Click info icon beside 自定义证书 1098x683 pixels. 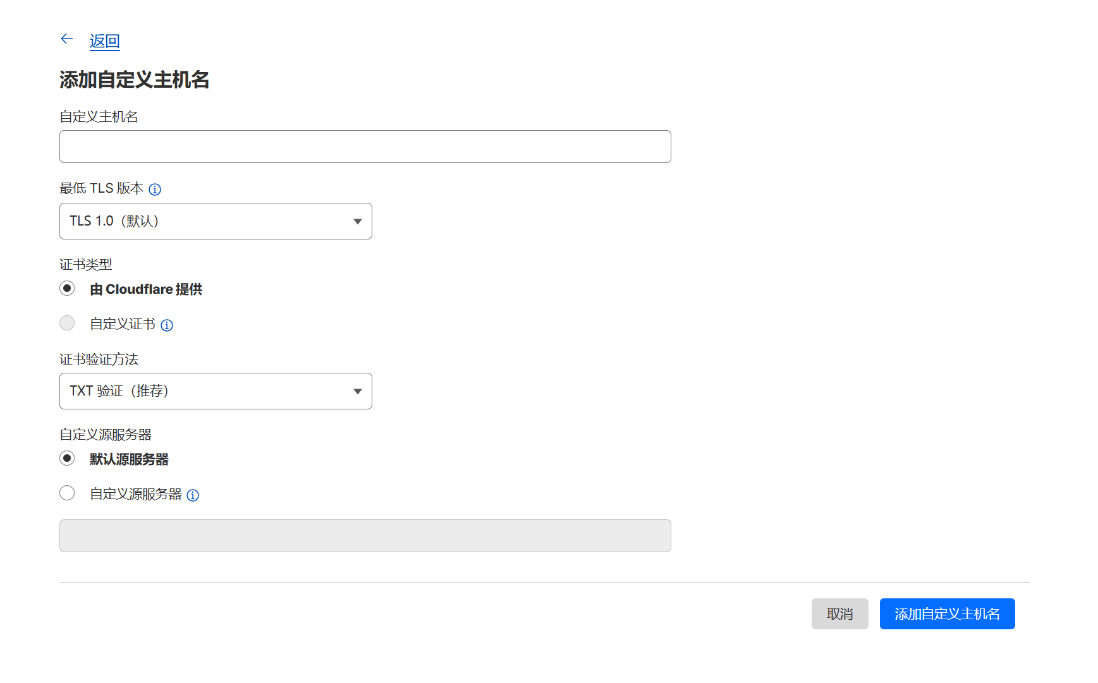tap(167, 325)
